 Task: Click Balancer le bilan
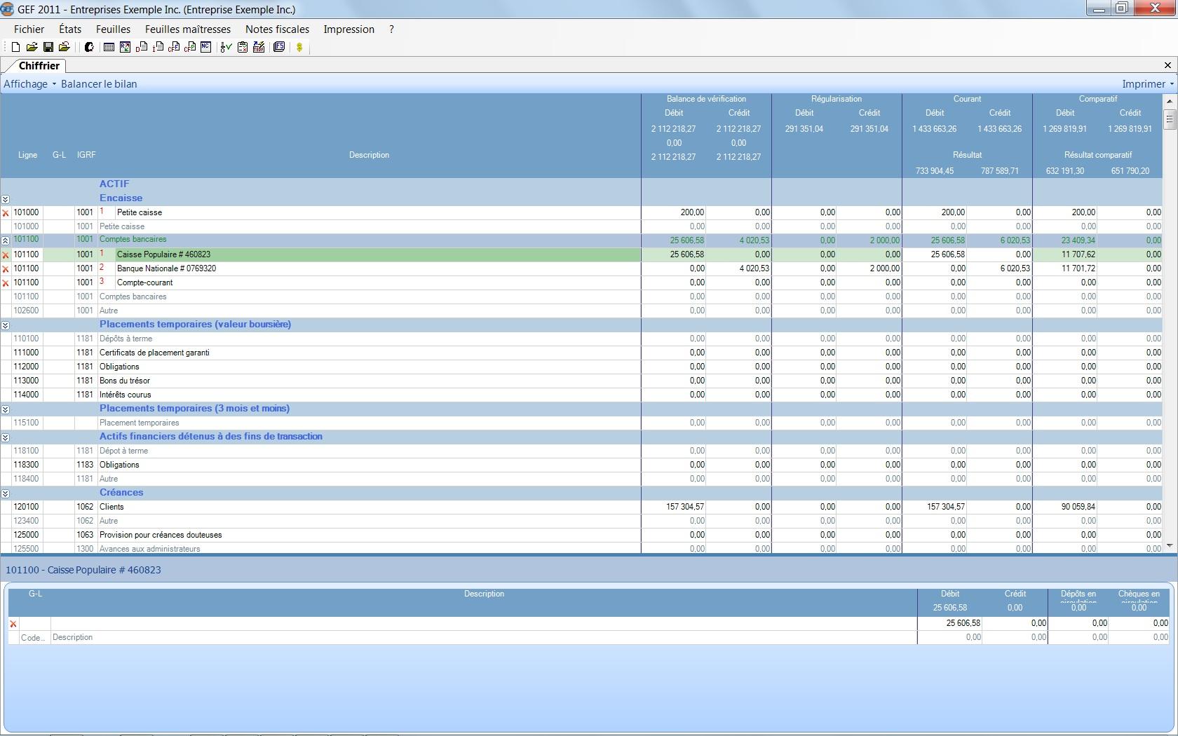point(99,84)
